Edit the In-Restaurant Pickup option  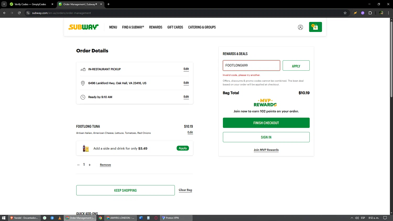(x=186, y=69)
